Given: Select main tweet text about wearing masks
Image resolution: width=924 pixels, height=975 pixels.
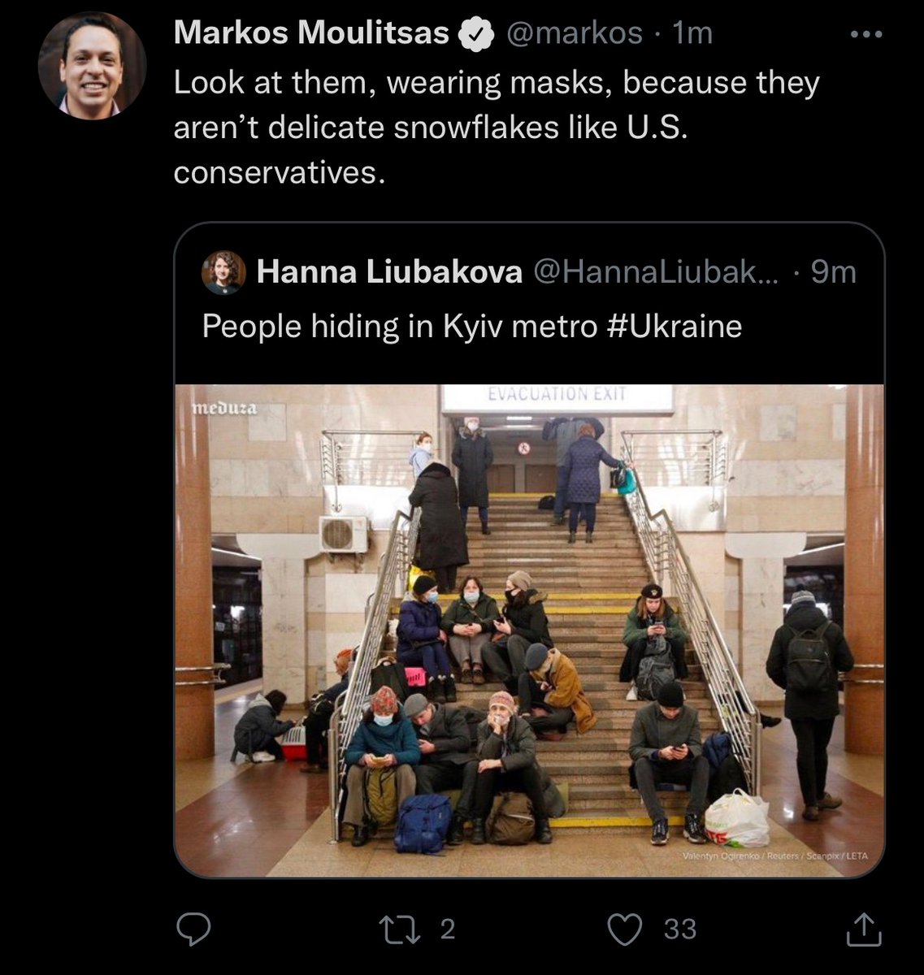Looking at the screenshot, I should [497, 127].
